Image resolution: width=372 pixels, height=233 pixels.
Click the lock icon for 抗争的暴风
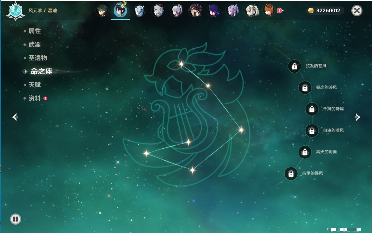(291, 174)
